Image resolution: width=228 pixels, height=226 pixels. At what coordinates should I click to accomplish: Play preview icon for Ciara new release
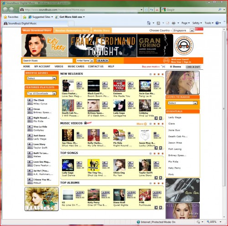[x=79, y=83]
